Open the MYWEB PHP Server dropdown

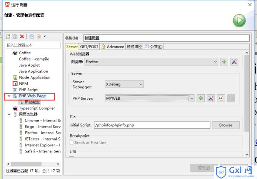pos(192,98)
